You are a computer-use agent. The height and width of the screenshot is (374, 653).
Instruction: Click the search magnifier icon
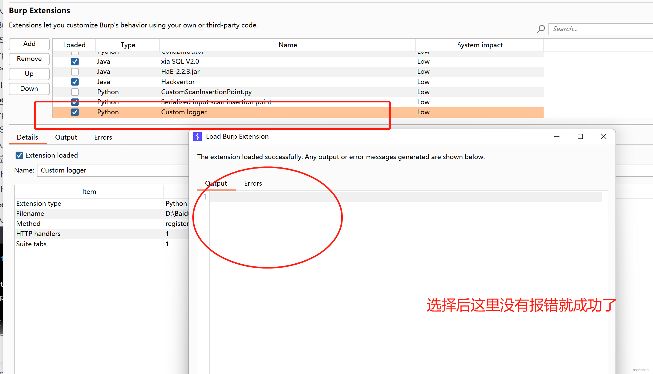point(541,29)
